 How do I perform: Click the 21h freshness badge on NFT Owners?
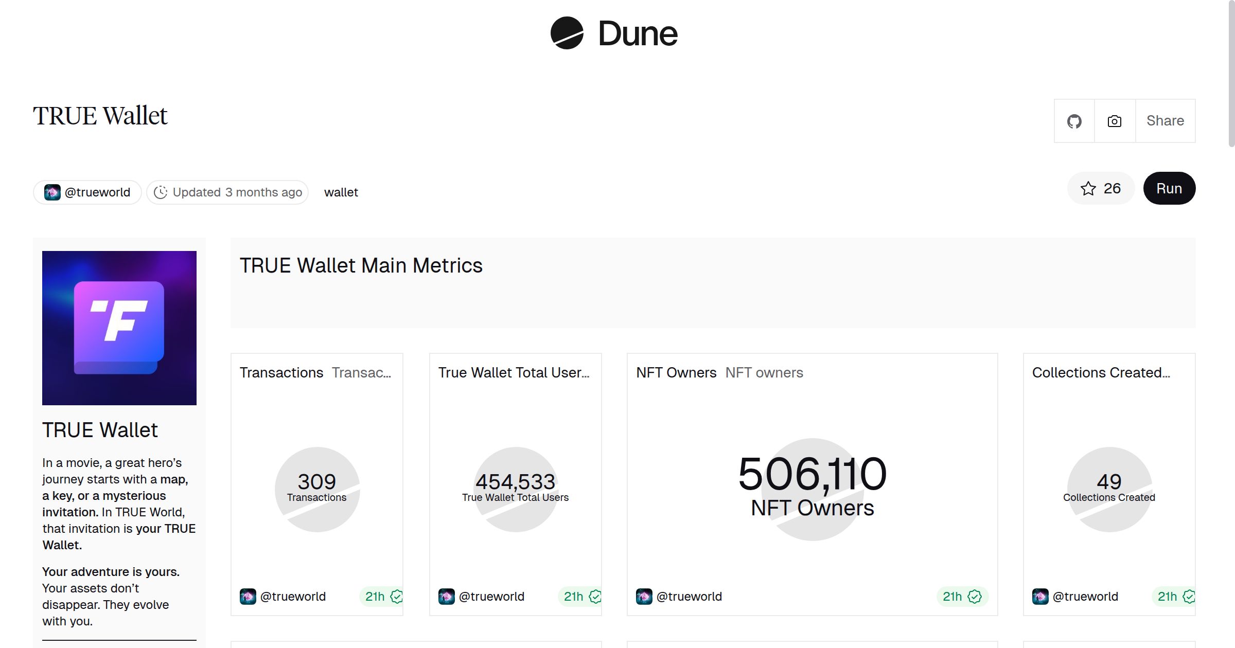952,597
